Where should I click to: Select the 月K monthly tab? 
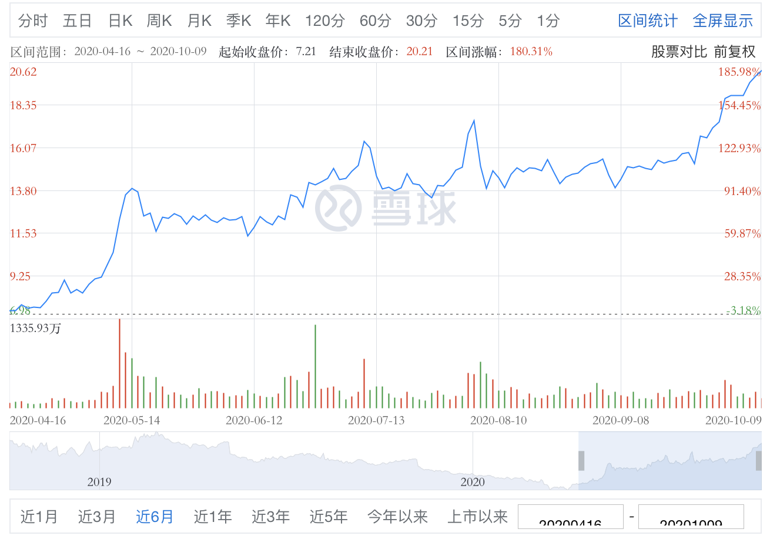199,21
